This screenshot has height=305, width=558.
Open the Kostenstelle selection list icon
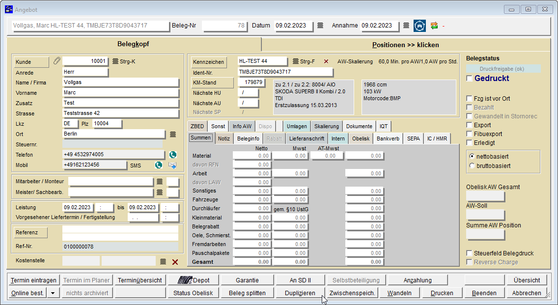(163, 262)
